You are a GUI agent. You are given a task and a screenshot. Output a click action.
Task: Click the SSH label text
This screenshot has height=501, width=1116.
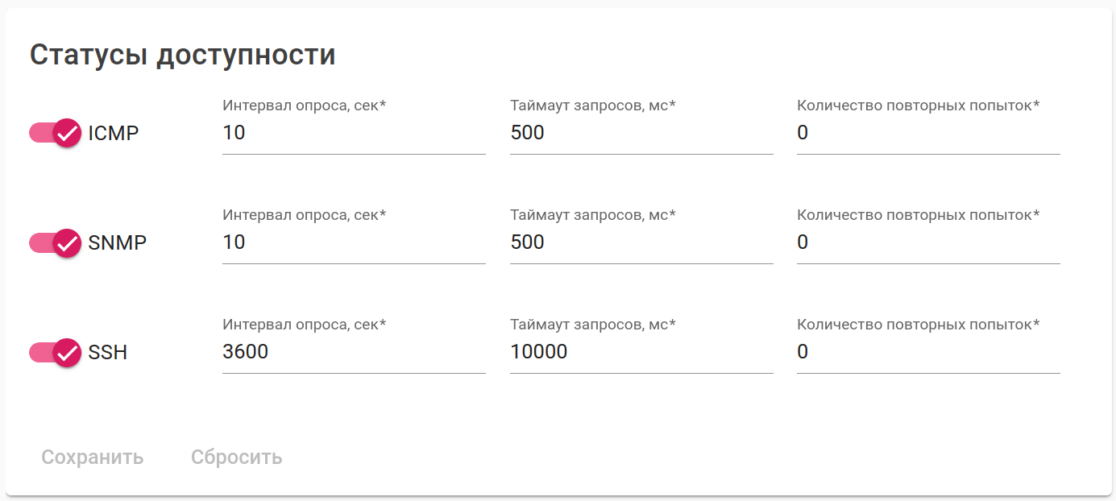108,352
